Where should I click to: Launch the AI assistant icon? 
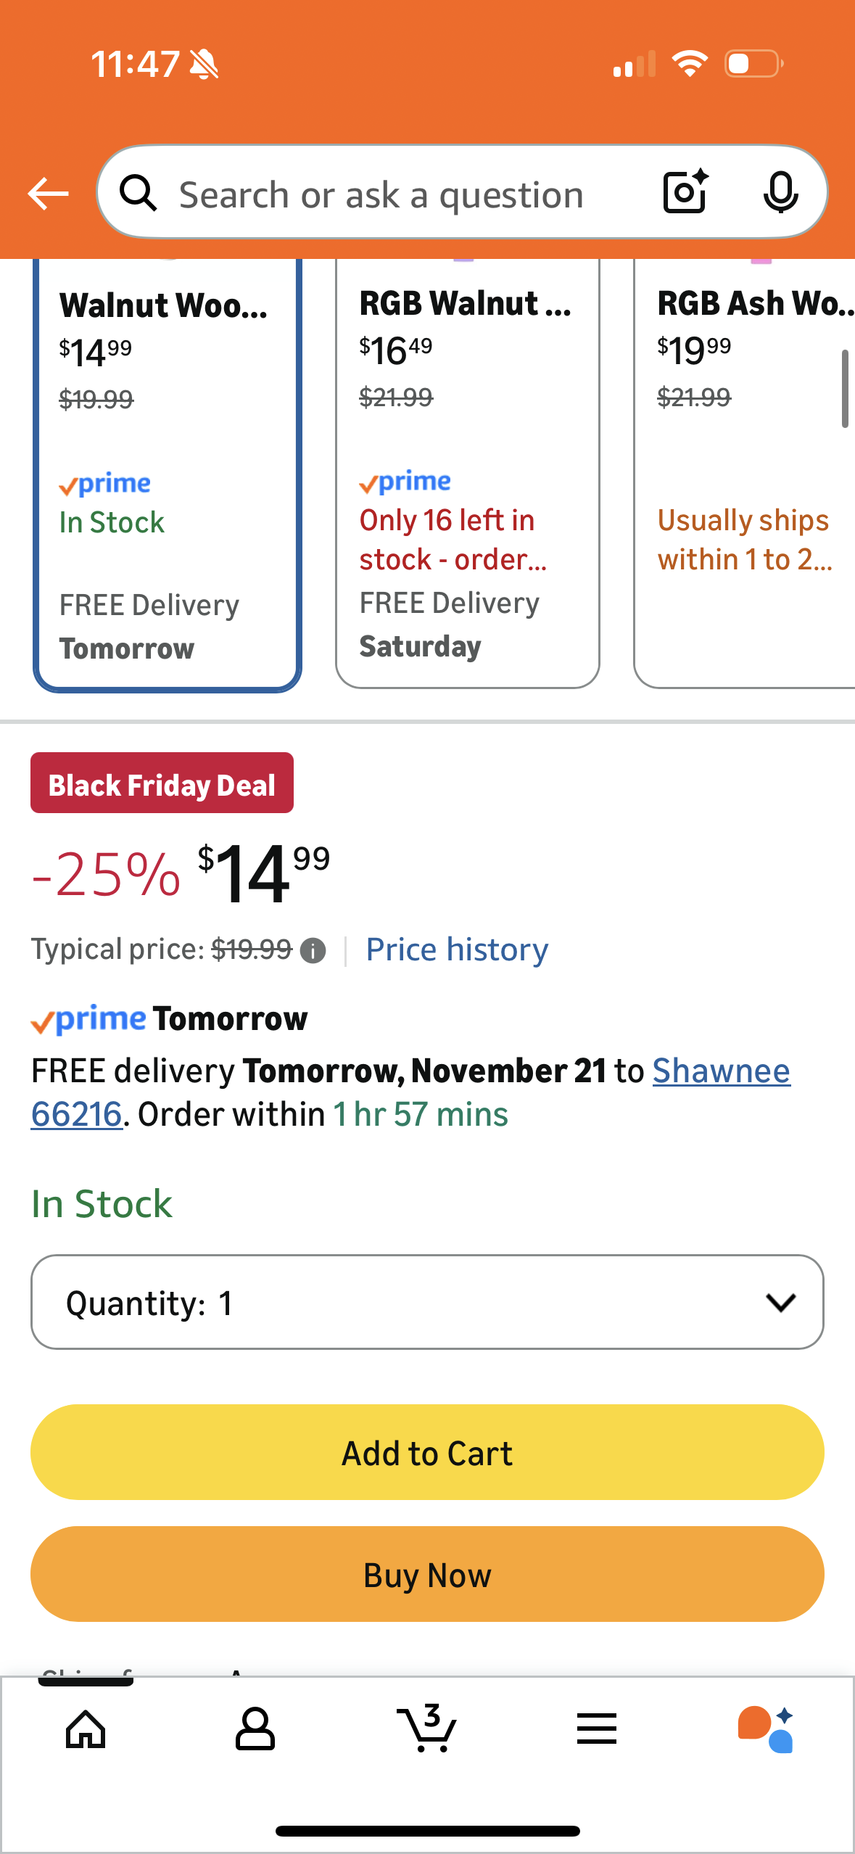(766, 1729)
